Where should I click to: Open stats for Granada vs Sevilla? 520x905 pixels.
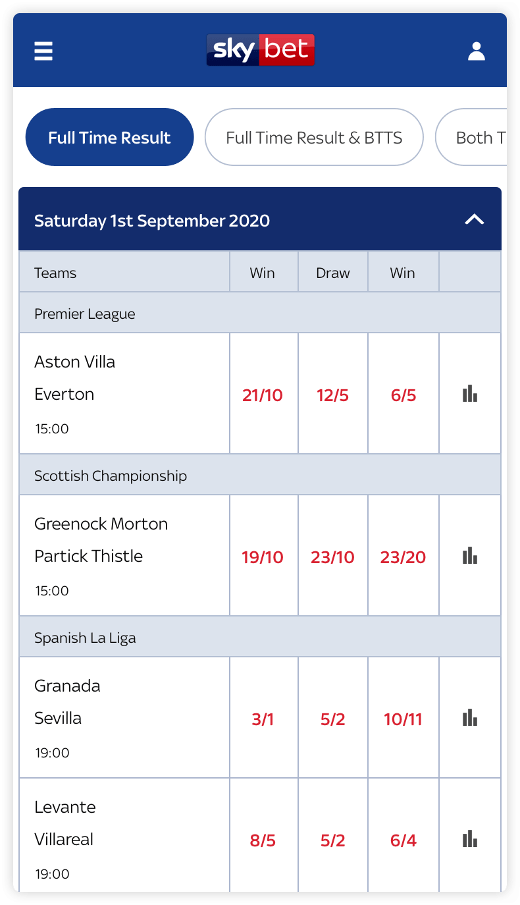pyautogui.click(x=469, y=719)
